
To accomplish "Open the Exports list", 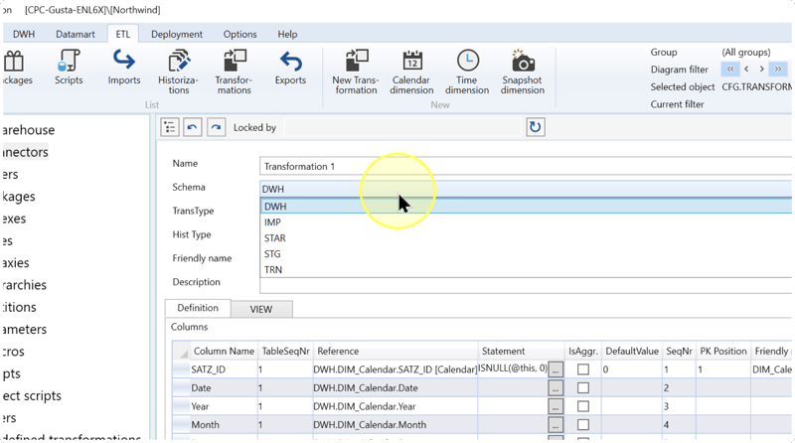I will [x=290, y=67].
